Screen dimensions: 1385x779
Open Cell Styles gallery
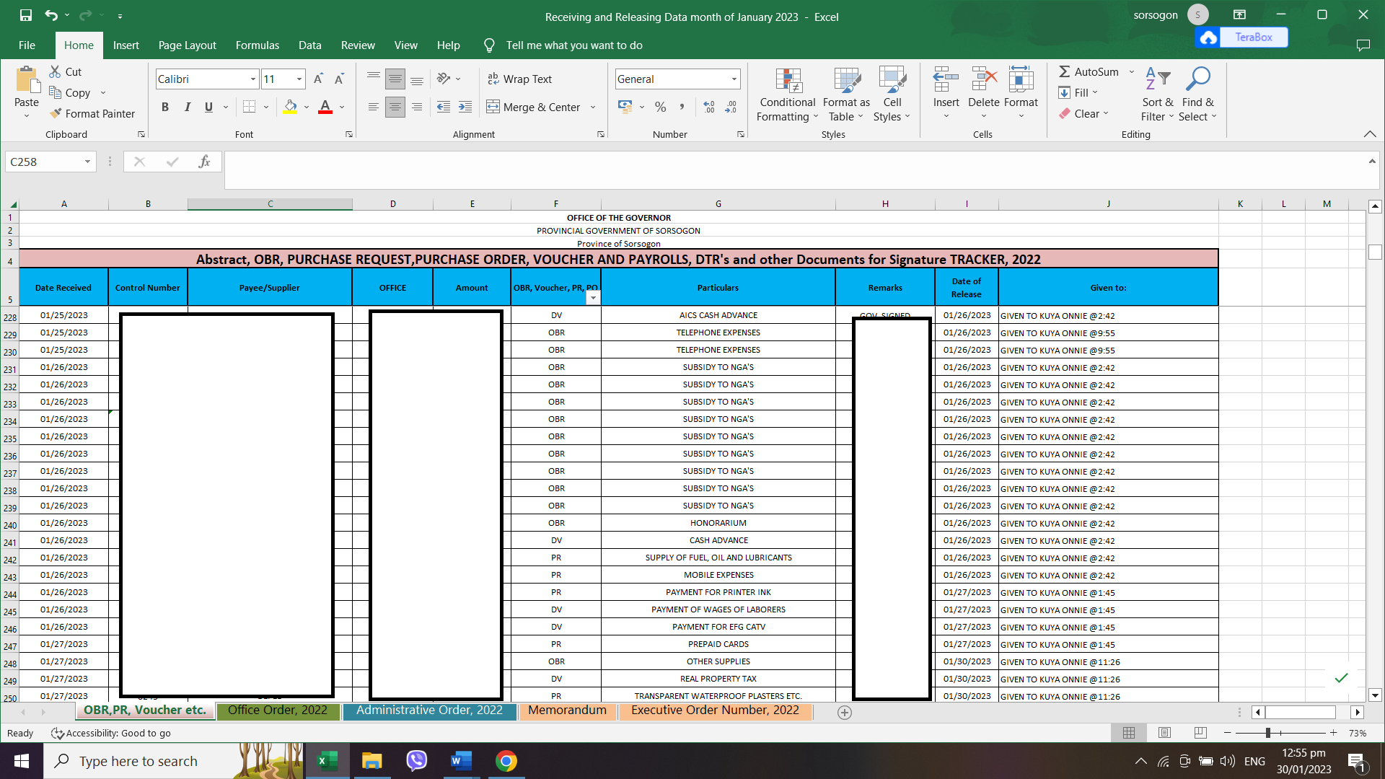point(892,94)
